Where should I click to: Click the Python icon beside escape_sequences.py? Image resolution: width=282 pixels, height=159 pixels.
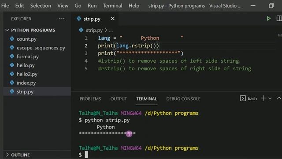pyautogui.click(x=12, y=48)
